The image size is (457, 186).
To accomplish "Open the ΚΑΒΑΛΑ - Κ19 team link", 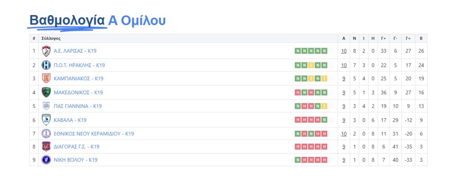I will click(70, 120).
